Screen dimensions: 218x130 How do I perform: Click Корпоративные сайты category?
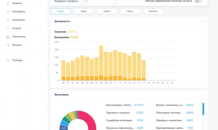tap(169, 128)
